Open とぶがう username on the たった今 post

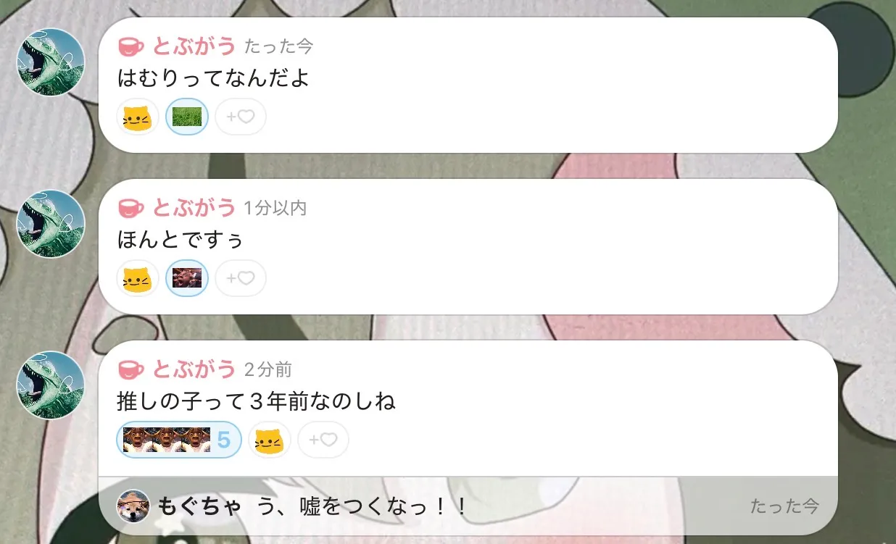point(194,46)
